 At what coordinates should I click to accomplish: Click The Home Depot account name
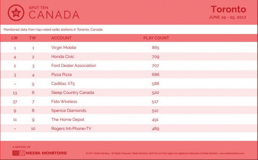[68, 119]
